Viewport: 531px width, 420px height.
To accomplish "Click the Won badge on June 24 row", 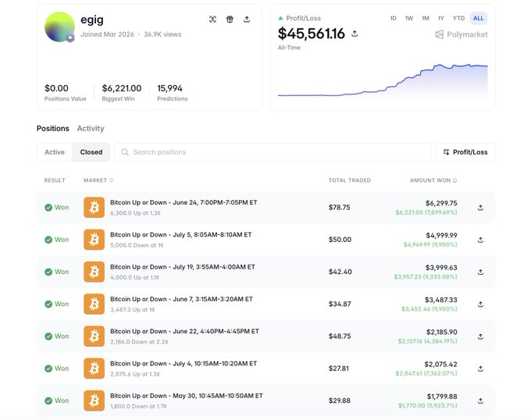I will [57, 208].
